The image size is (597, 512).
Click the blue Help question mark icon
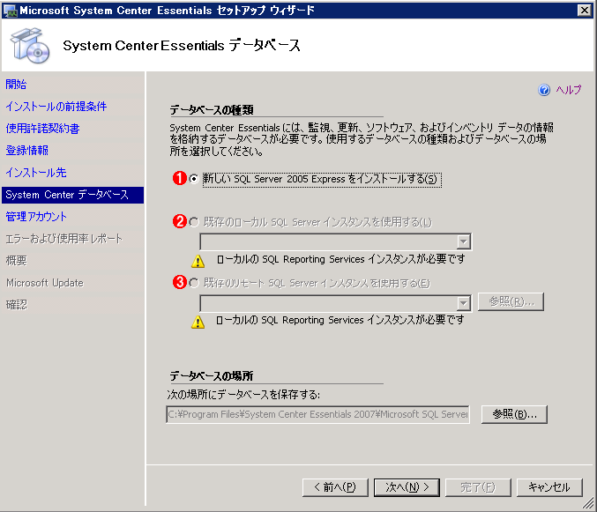point(544,90)
